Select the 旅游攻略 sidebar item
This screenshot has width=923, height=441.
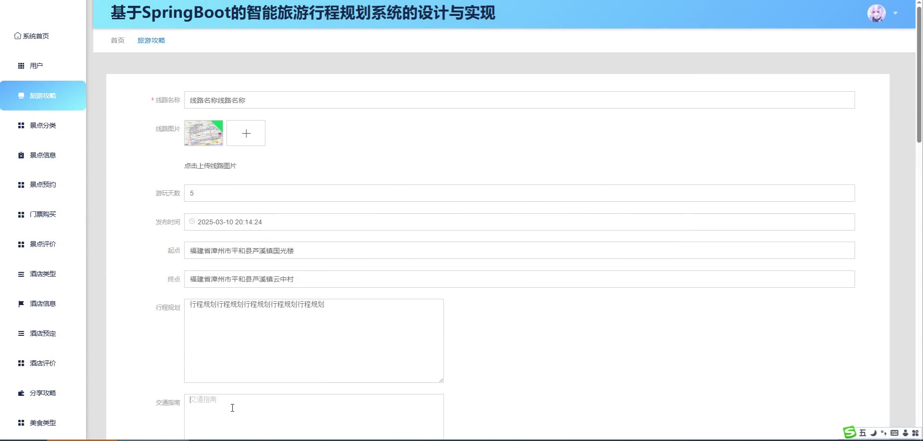coord(43,96)
